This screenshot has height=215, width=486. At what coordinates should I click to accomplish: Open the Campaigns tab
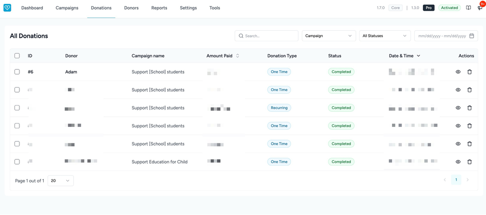coord(67,8)
